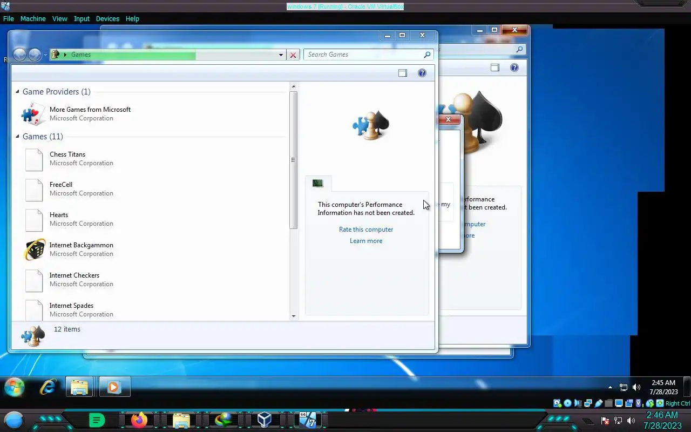Click the Learn more link
The width and height of the screenshot is (691, 432).
tap(366, 241)
